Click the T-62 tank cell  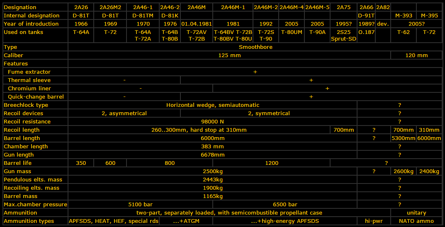tap(404, 36)
